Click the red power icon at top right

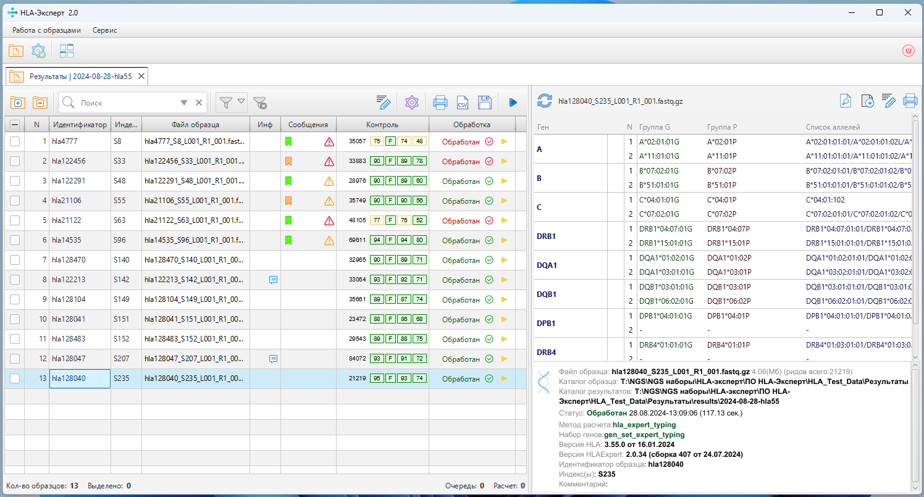[908, 51]
